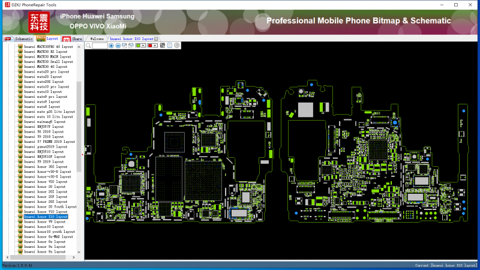Click the blue document list toolbar icon
This screenshot has width=480, height=270.
(170, 46)
